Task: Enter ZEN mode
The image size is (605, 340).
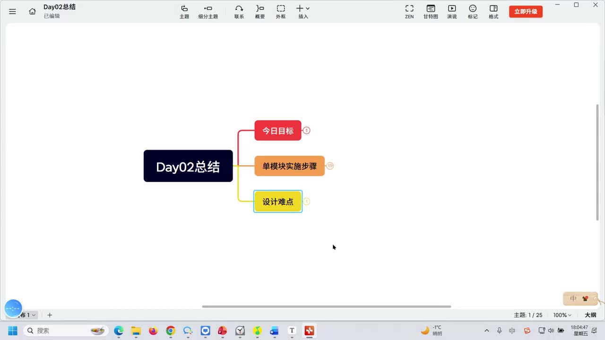Action: (x=409, y=12)
